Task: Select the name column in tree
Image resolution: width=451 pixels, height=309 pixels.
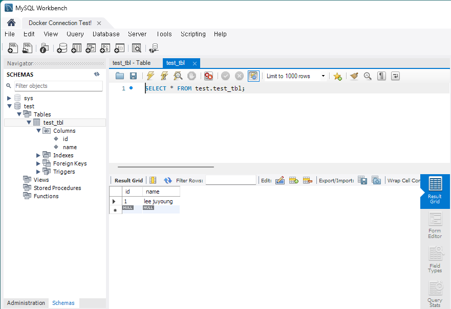Action: pyautogui.click(x=70, y=147)
